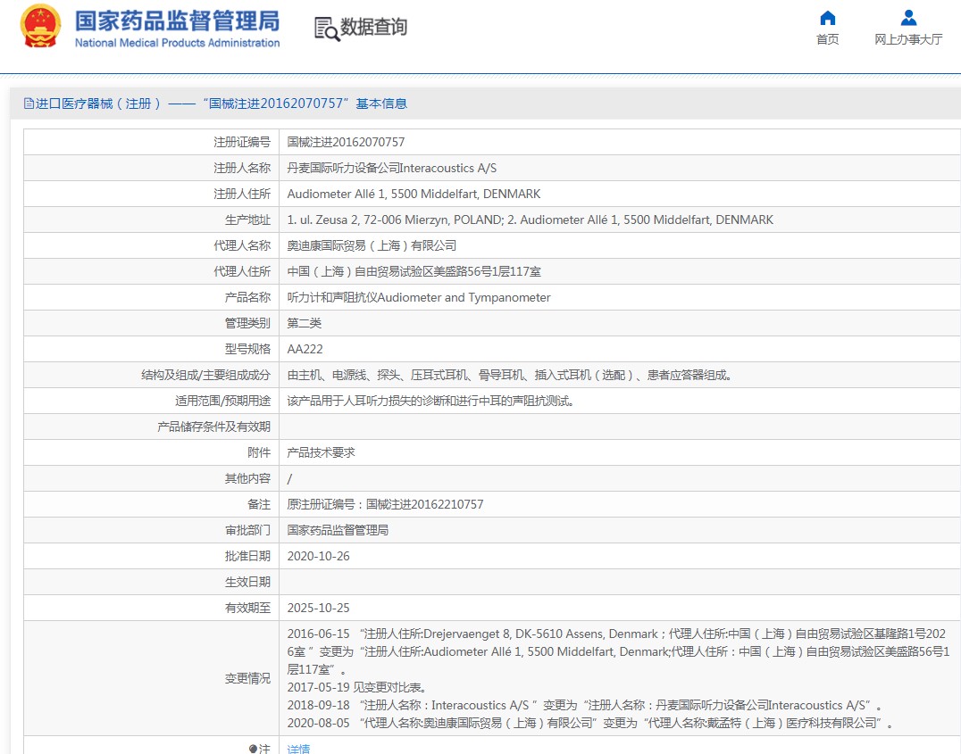Click the 2017-05-19 见变更对比表 entry
961x754 pixels.
(x=357, y=687)
